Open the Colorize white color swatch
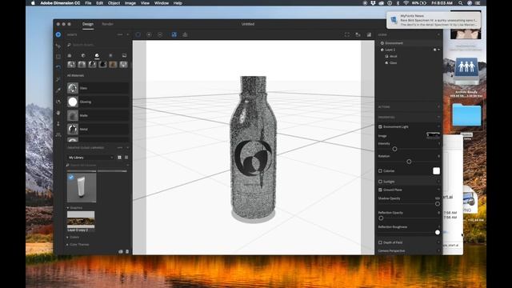 436,170
